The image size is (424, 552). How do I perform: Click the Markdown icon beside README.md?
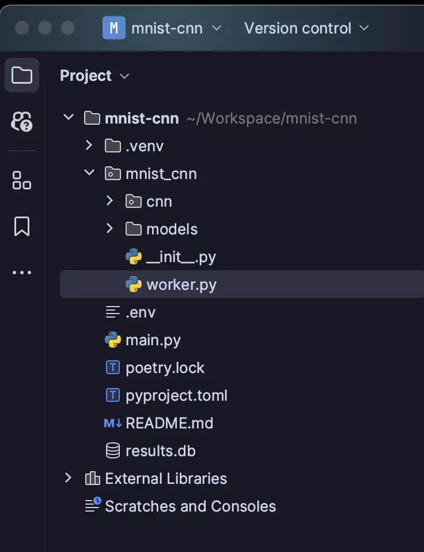[x=113, y=423]
